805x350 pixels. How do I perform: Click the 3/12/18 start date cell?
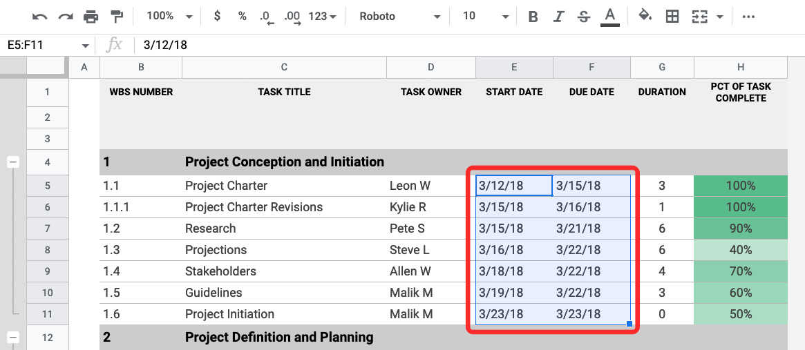click(514, 186)
